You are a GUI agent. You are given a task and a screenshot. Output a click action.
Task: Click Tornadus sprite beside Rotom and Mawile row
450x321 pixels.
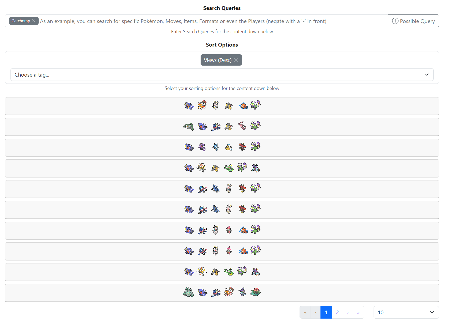(x=256, y=105)
